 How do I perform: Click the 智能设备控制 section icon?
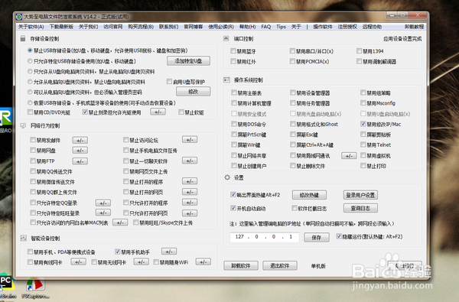(23, 239)
